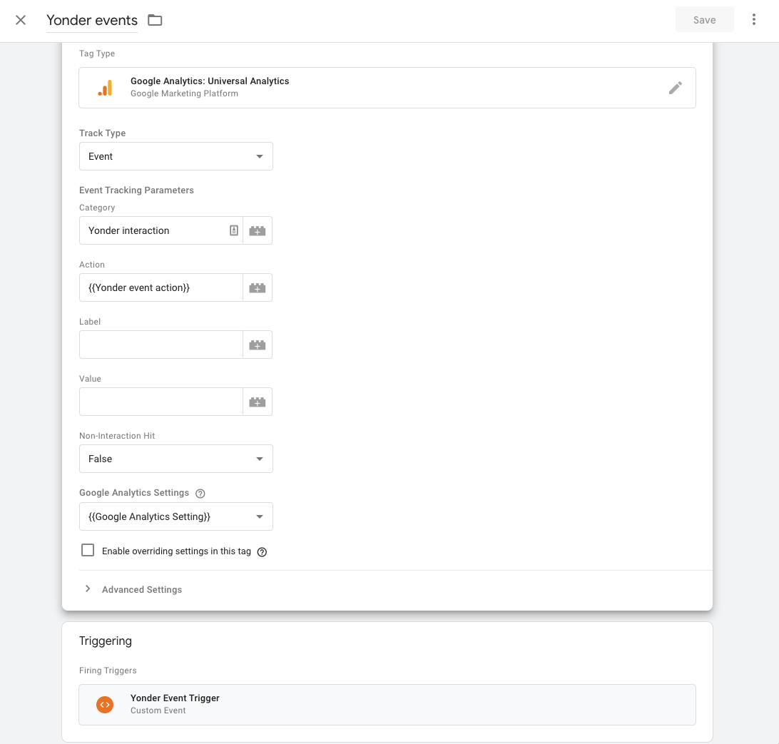Open the Non-Interaction Hit dropdown
Image resolution: width=779 pixels, height=744 pixels.
coord(176,459)
